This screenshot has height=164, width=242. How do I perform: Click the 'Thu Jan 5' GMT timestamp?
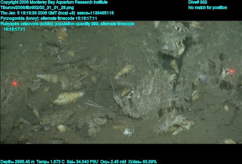[x=29, y=13]
